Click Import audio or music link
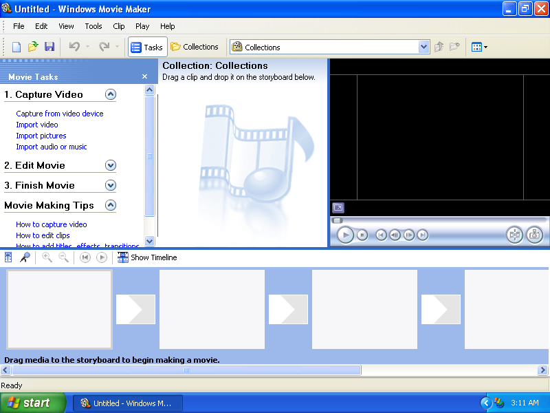 click(x=51, y=147)
